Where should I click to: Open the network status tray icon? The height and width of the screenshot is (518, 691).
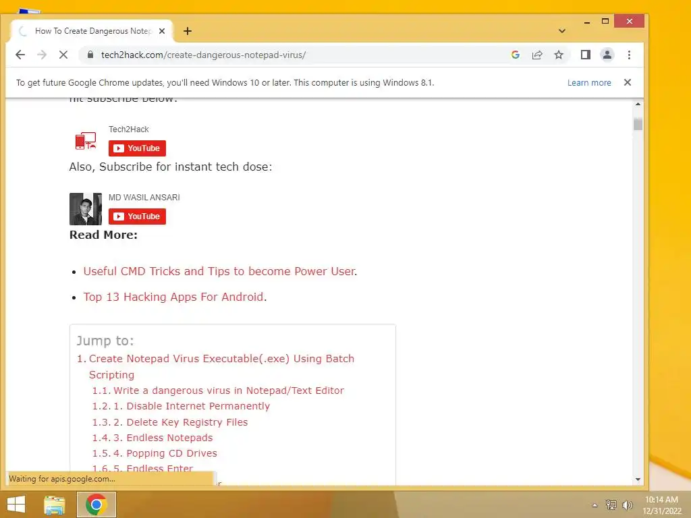(611, 505)
